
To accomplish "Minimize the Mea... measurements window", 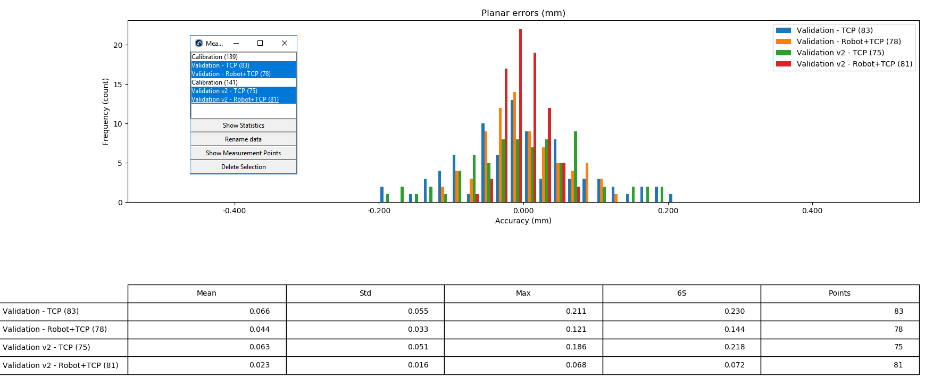I will pyautogui.click(x=236, y=43).
